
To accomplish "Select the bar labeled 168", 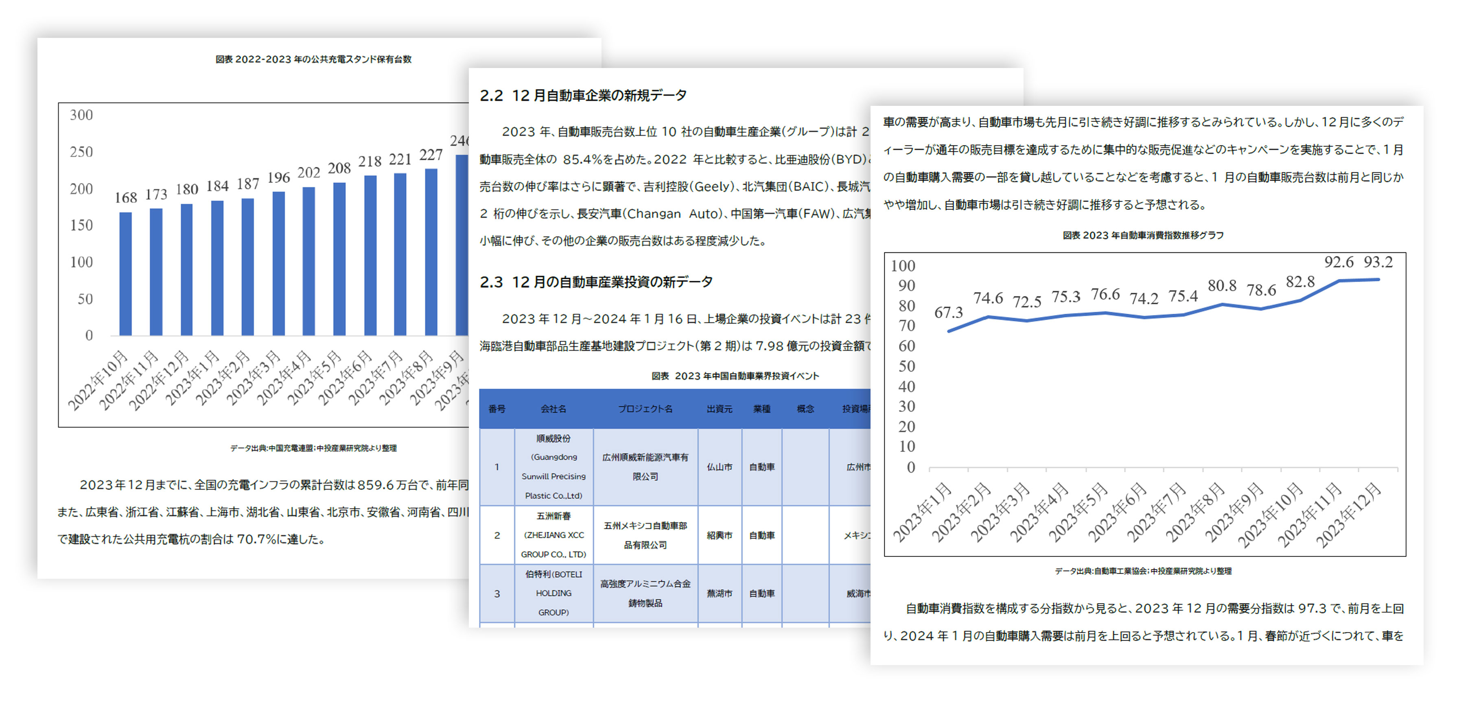I will [126, 274].
